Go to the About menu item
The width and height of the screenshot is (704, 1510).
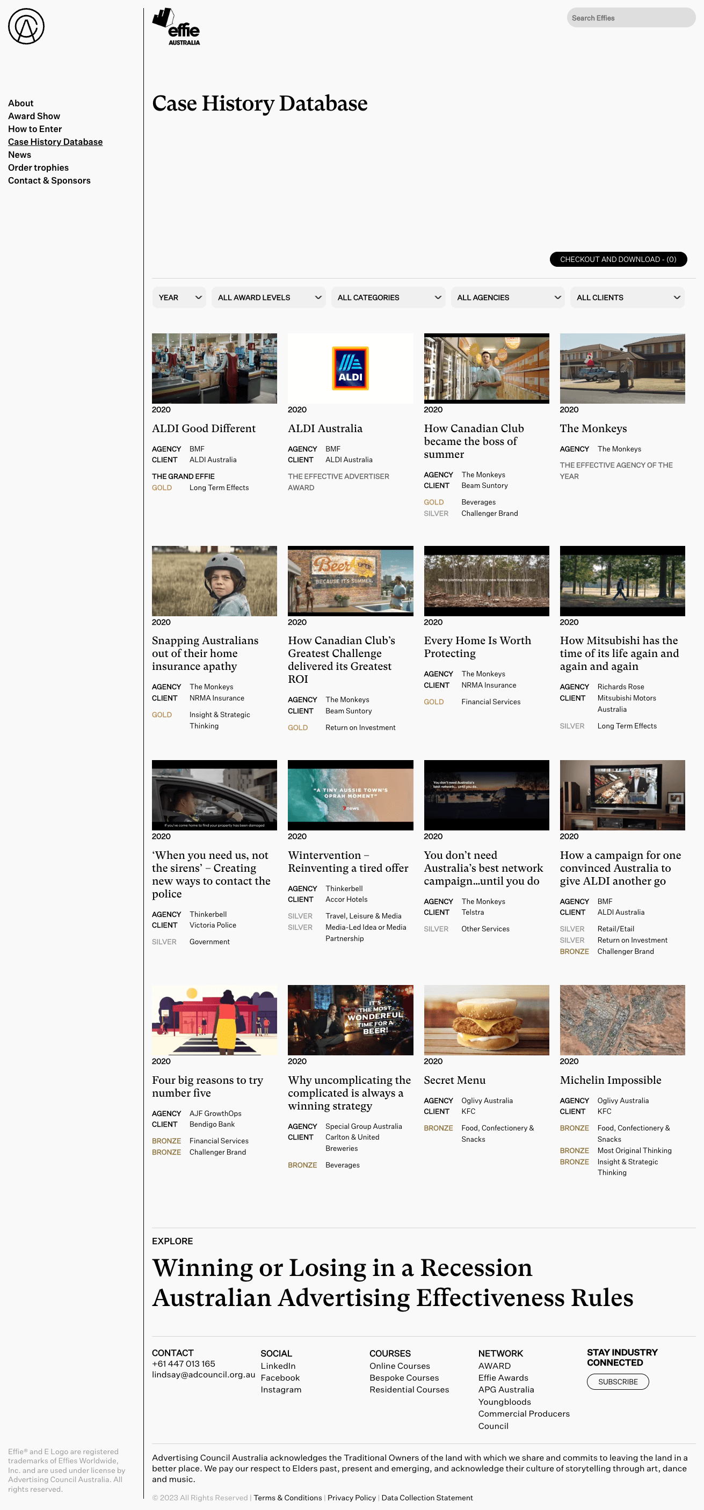(20, 103)
